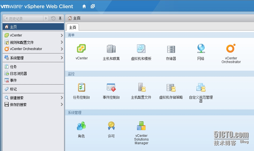Click the 清单 section header
The image size is (254, 151).
[x=160, y=35]
